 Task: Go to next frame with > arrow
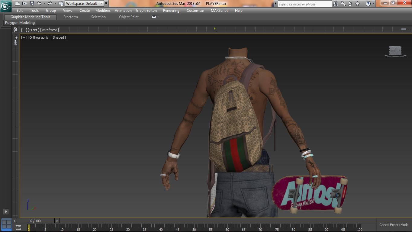57,221
